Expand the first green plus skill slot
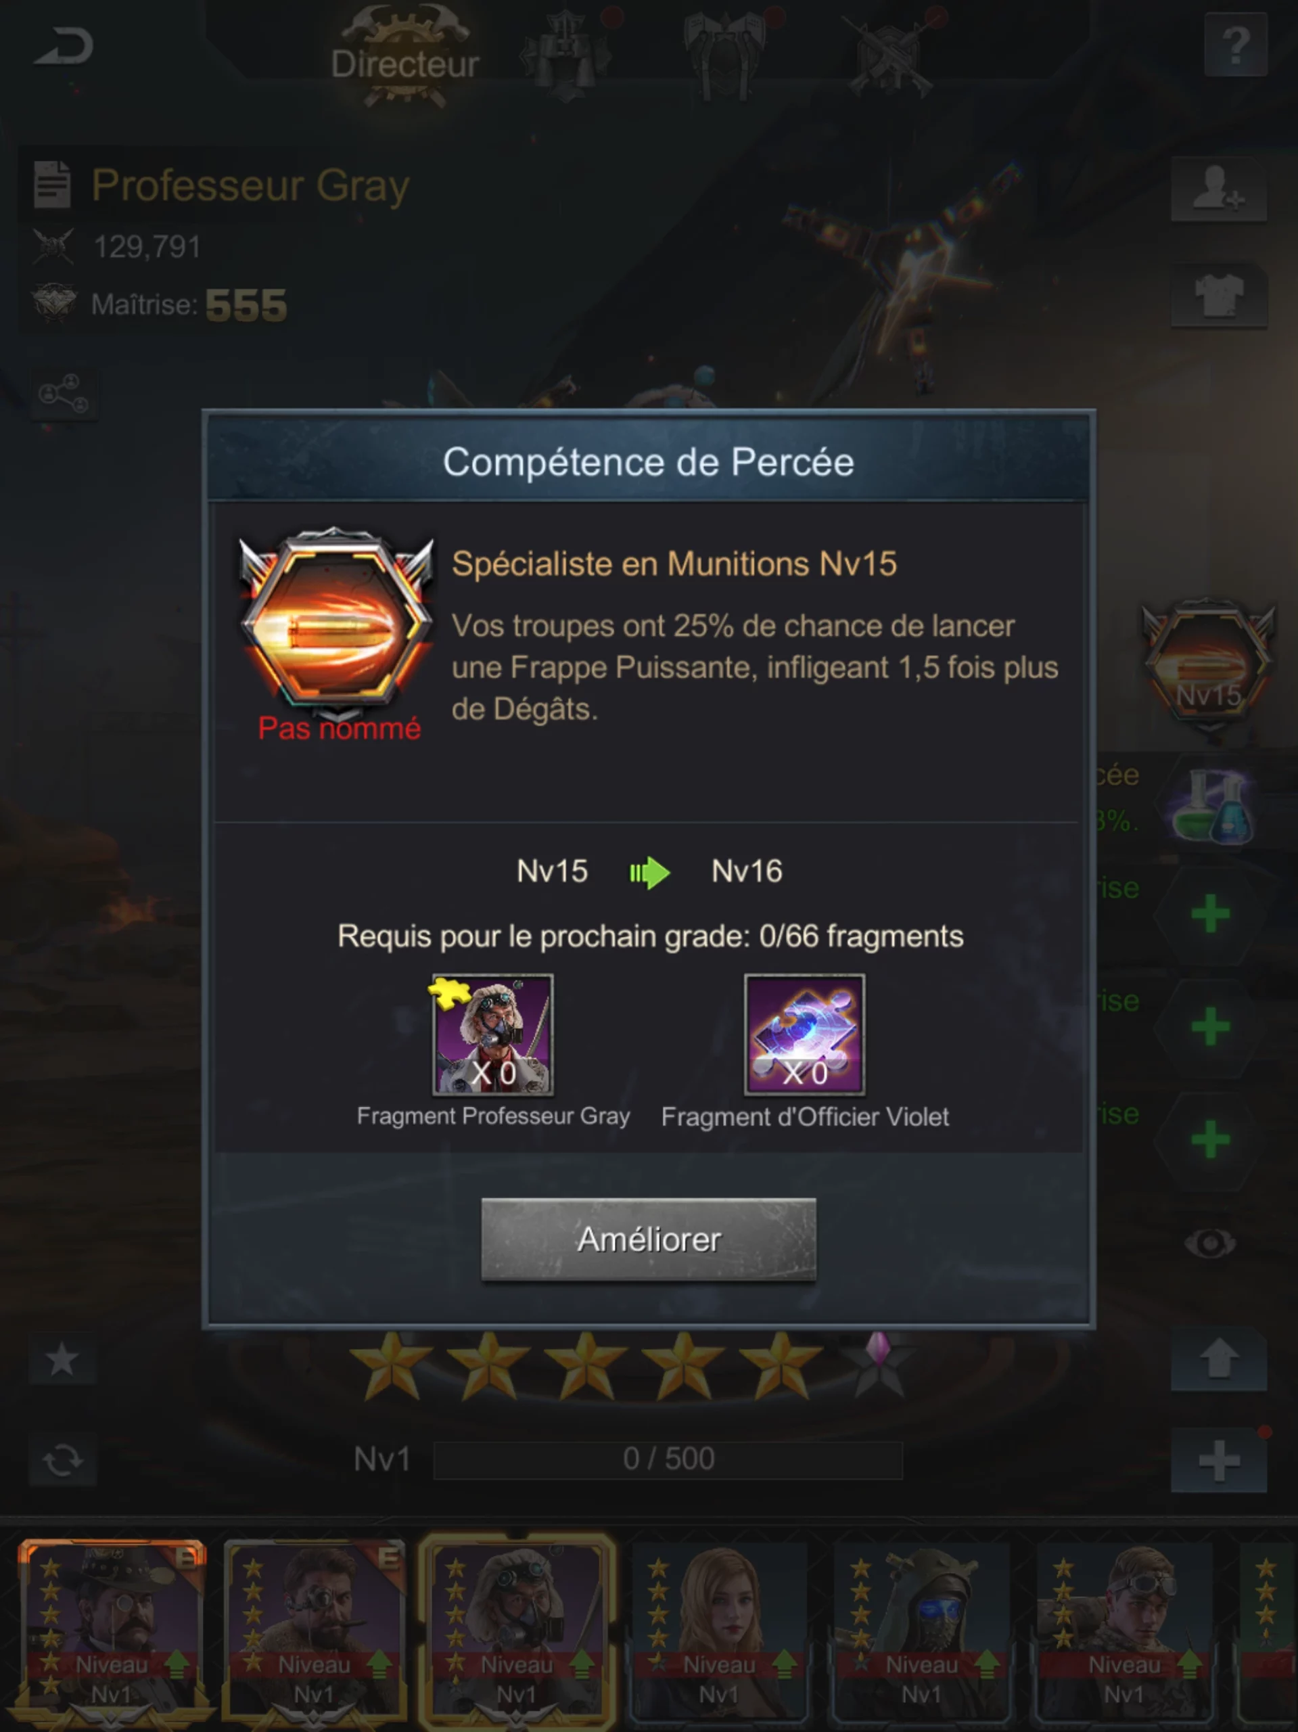 [x=1210, y=913]
